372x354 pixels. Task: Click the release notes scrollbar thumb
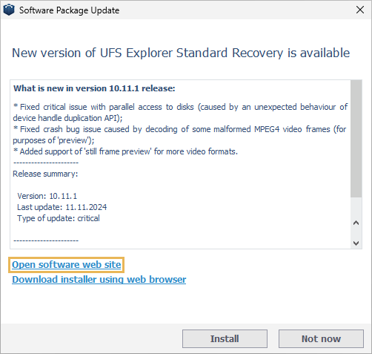[356, 139]
